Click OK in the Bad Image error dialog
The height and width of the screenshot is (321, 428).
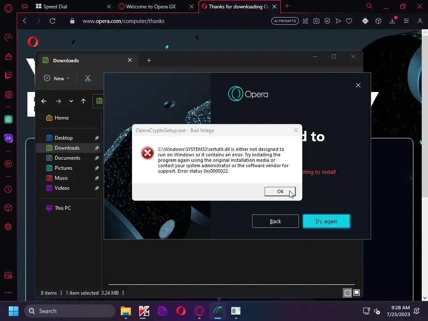280,191
